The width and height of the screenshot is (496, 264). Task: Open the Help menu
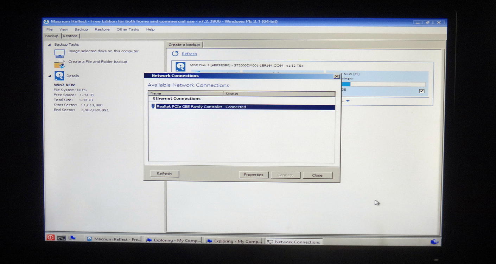(150, 29)
